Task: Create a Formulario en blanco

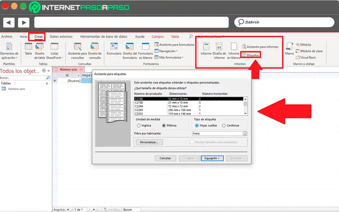Action: tap(145, 51)
